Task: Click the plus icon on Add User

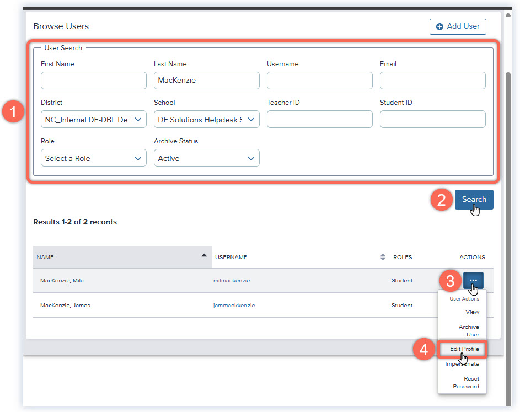Action: pos(438,26)
